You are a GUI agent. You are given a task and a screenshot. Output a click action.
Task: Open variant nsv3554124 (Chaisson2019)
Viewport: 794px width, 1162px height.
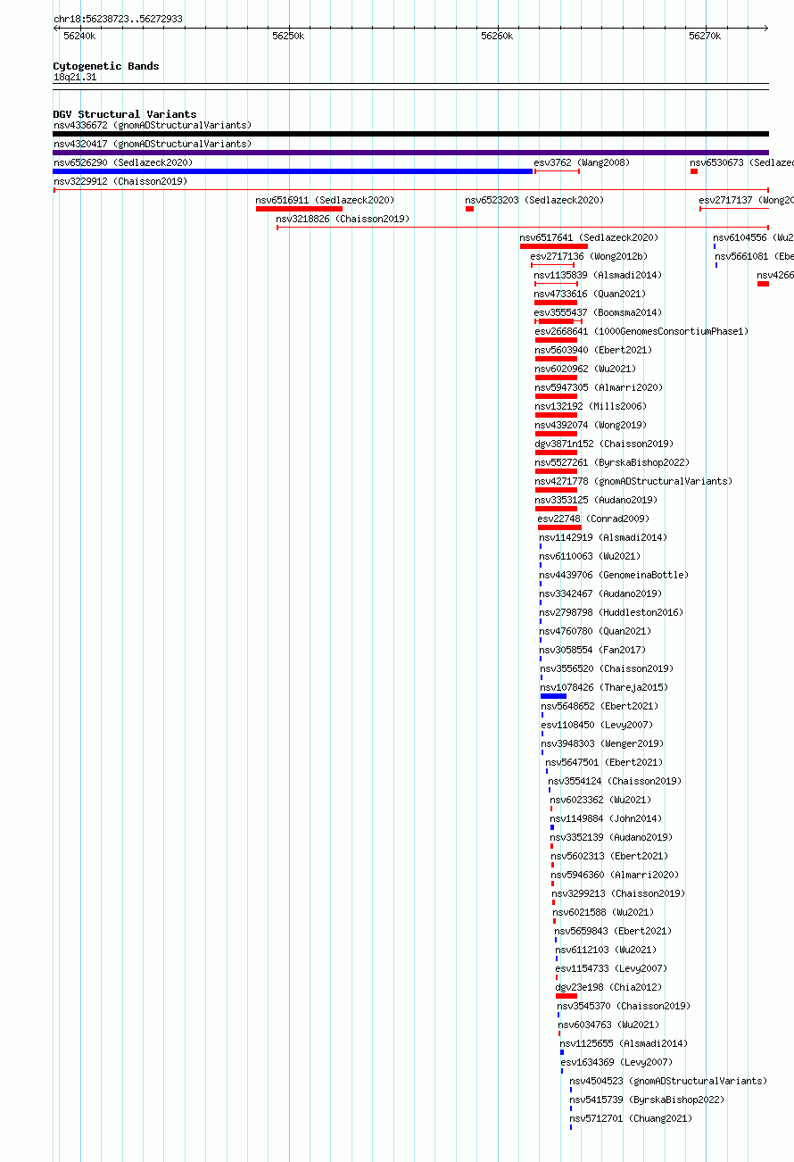[x=615, y=781]
